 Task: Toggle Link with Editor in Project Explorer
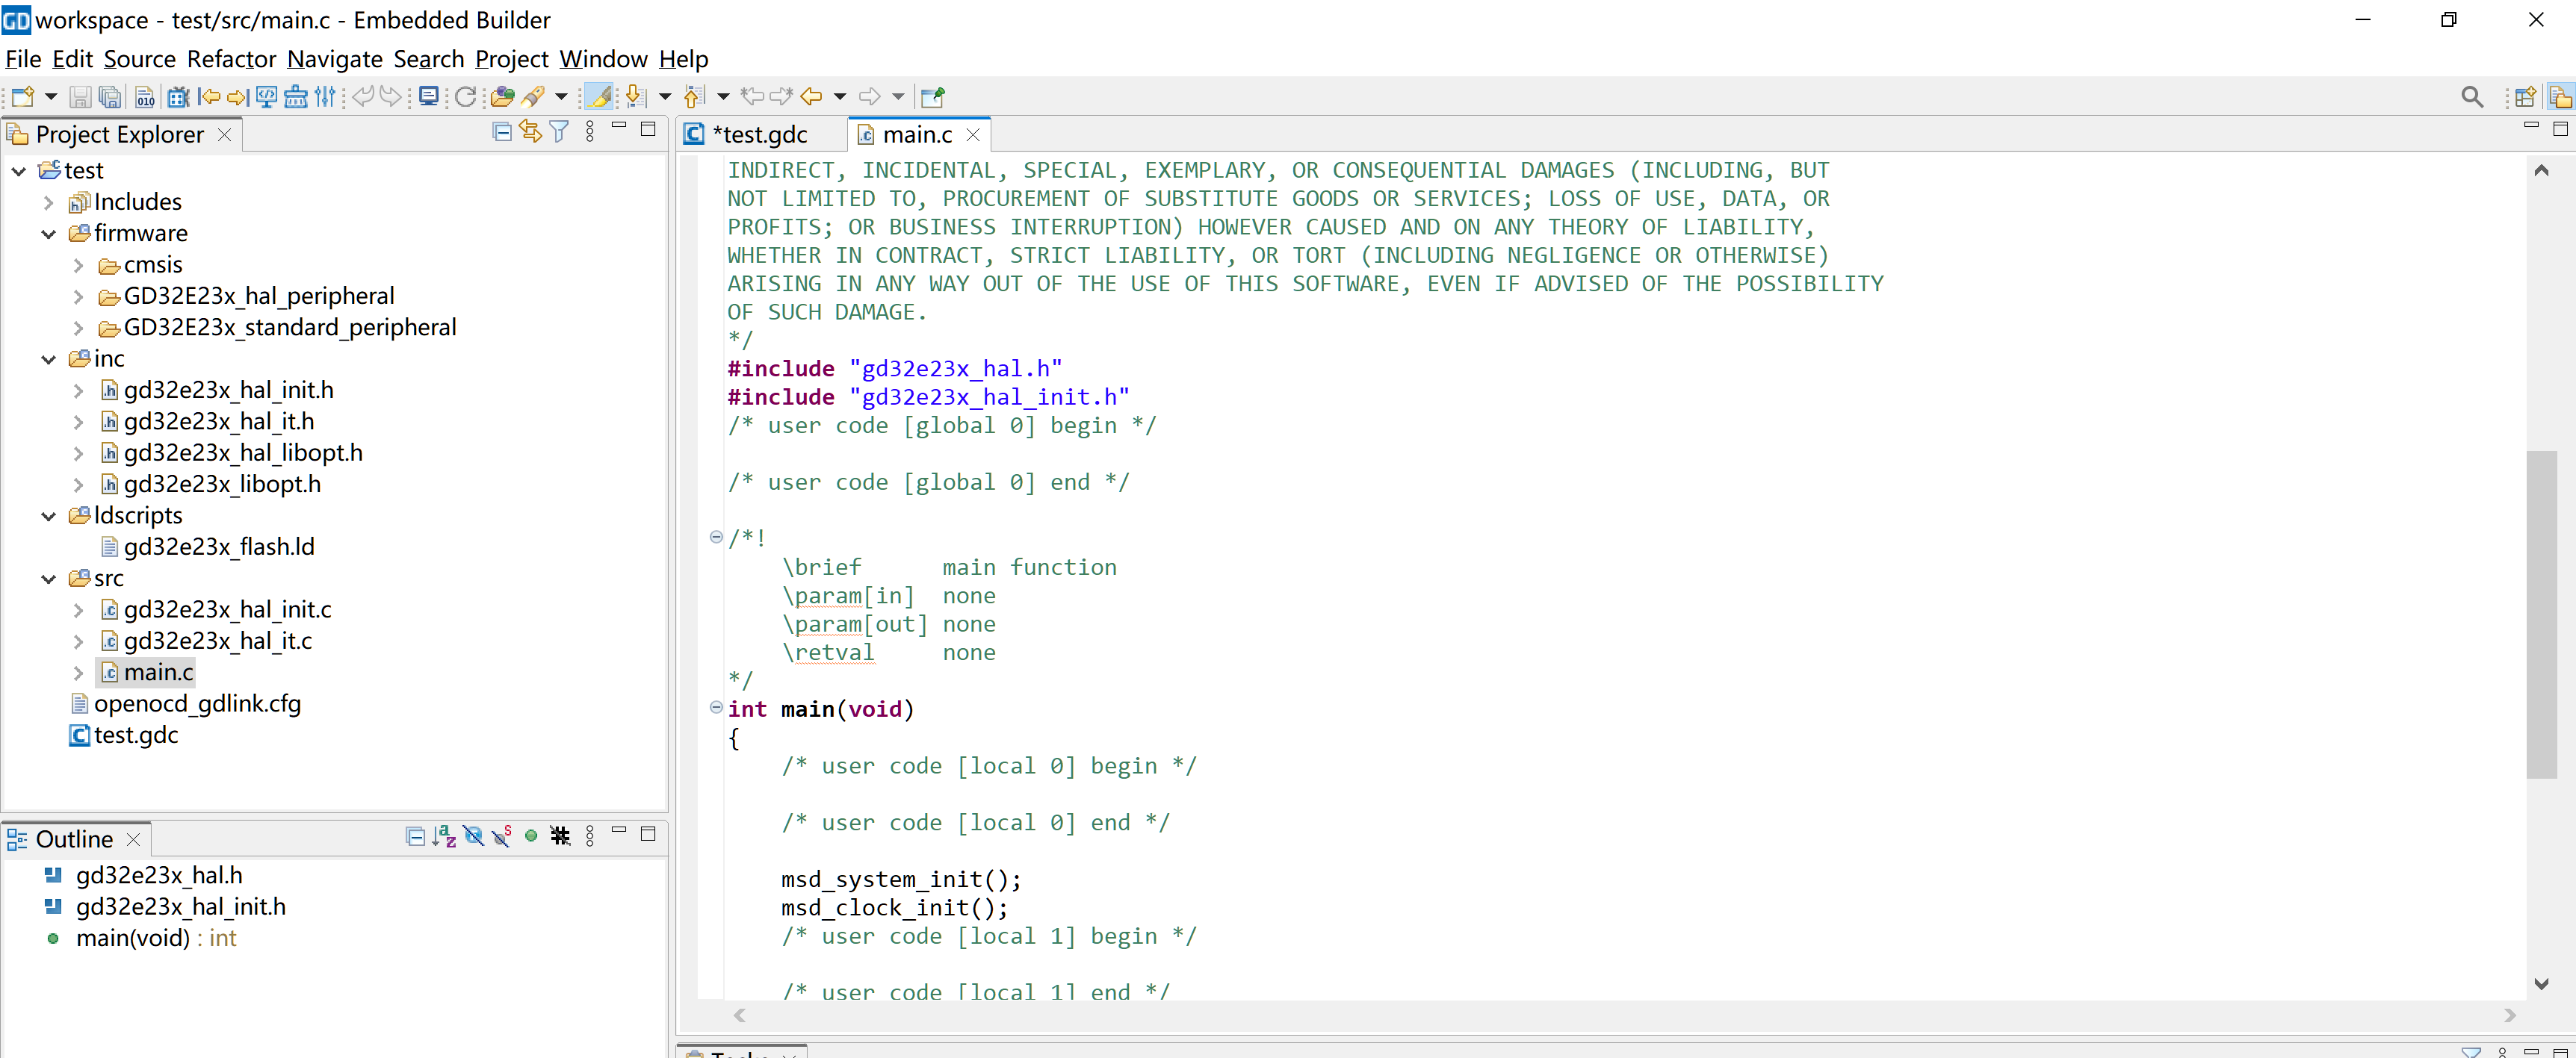tap(531, 132)
